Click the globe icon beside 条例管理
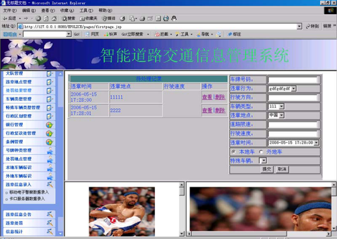This screenshot has height=239, width=337. coord(50,142)
